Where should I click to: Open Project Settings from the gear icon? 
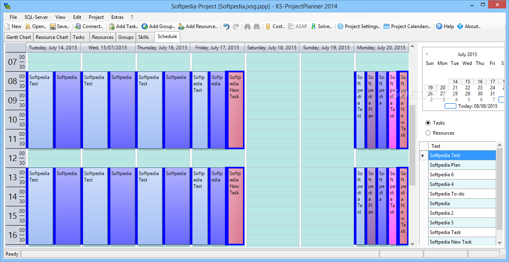(359, 26)
